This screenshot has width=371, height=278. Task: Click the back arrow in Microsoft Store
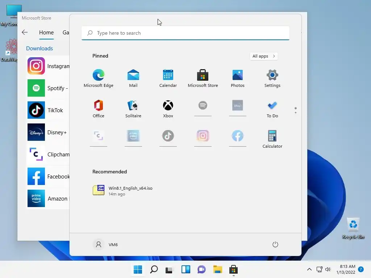coord(25,32)
